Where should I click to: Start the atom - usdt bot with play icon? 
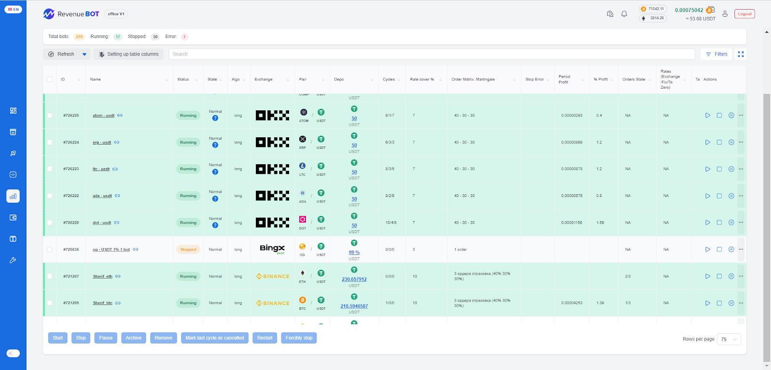707,116
